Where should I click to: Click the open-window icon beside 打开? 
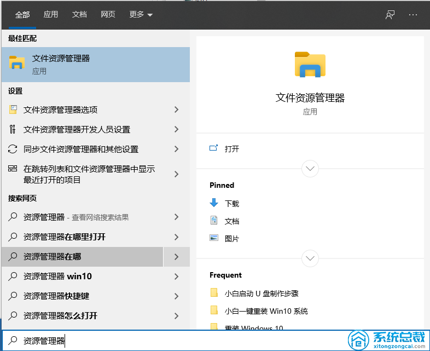(x=213, y=148)
